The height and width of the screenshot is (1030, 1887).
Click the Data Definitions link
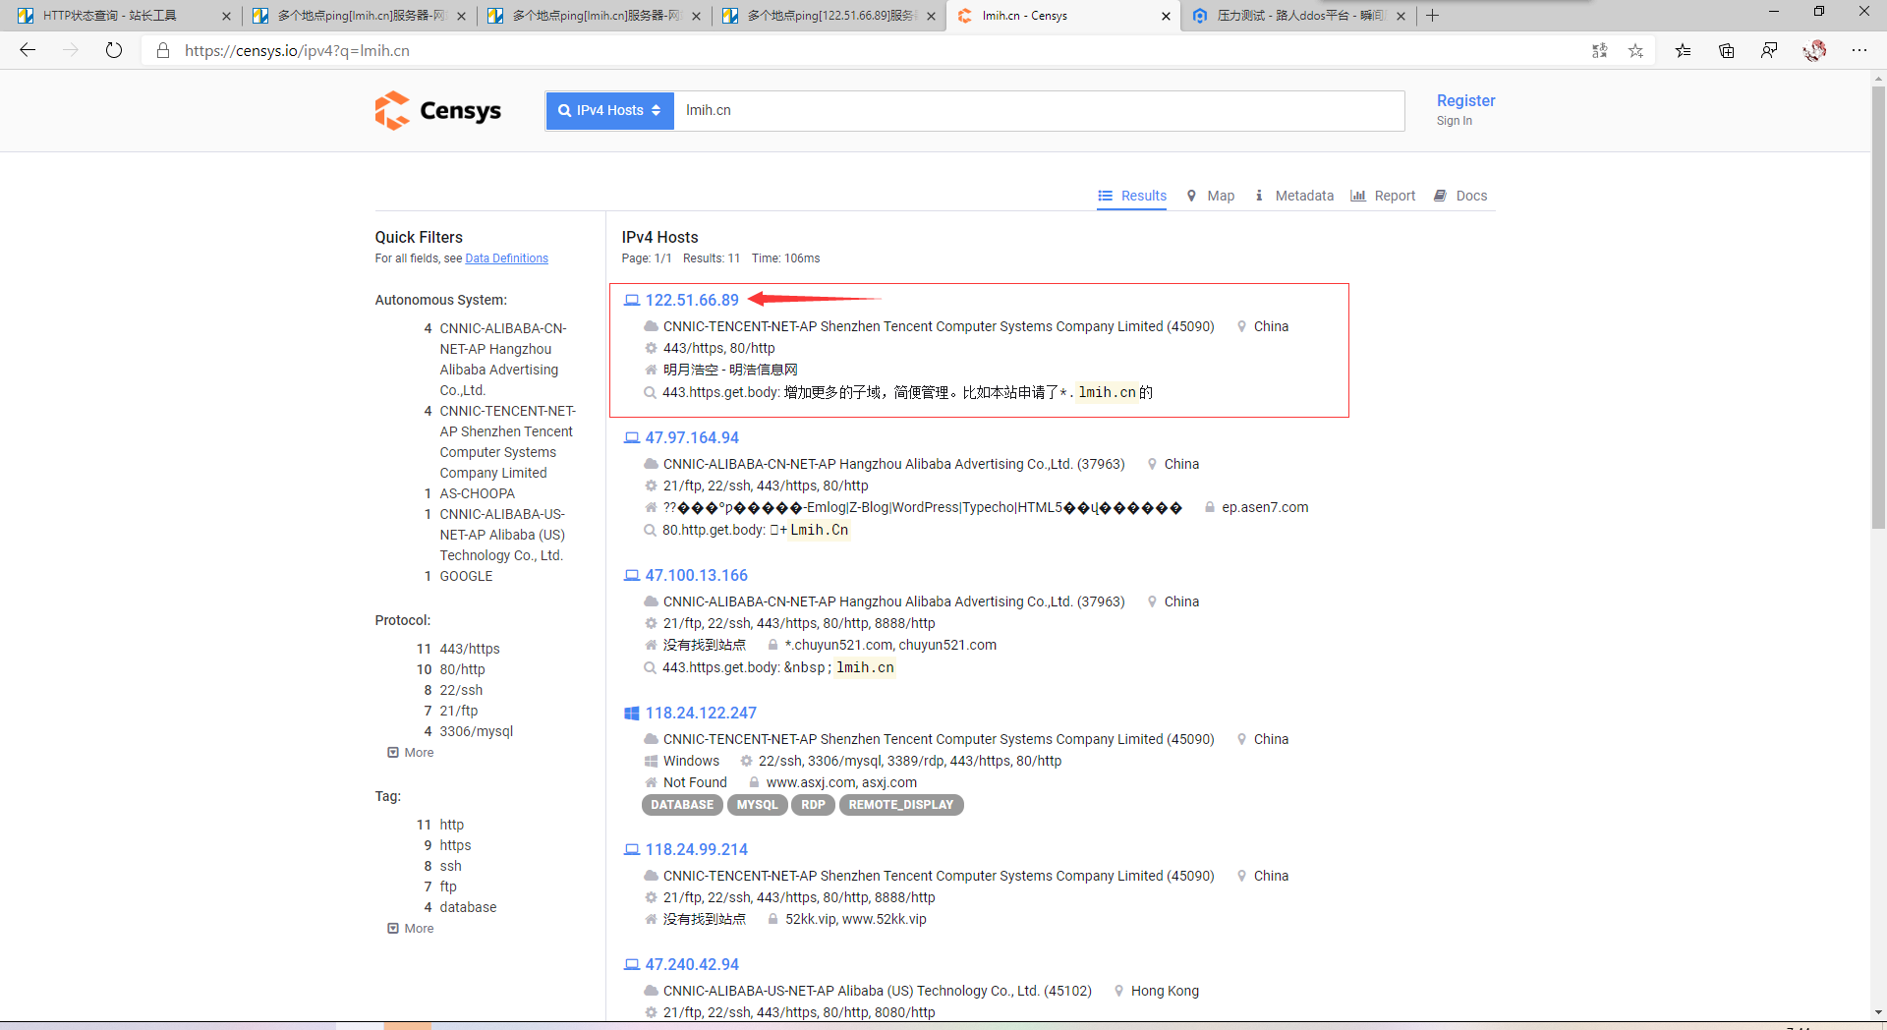click(506, 258)
